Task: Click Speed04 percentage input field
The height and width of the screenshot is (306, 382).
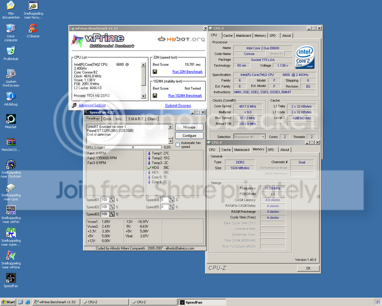Action: (165, 200)
